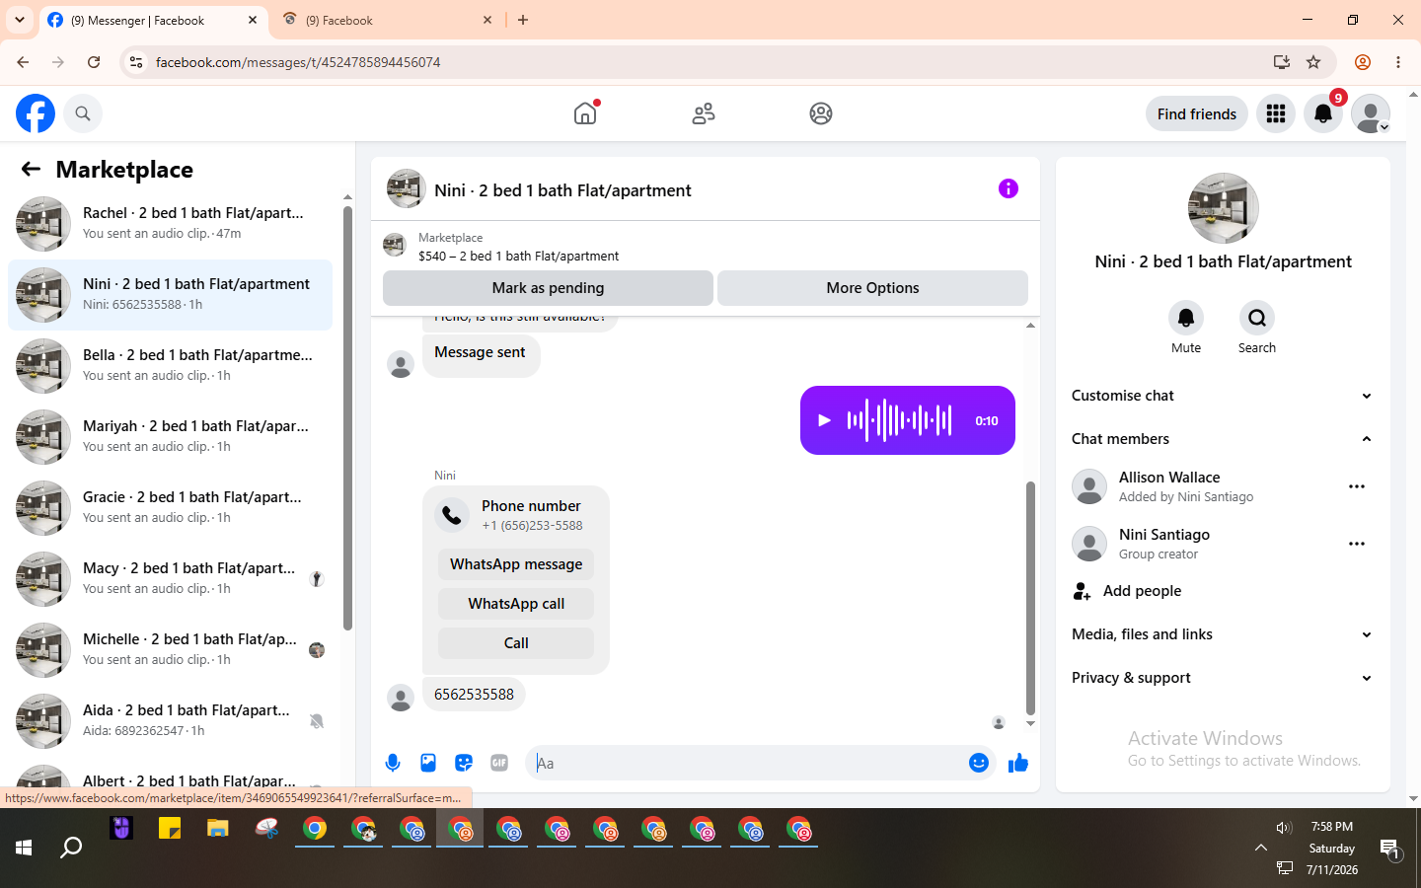This screenshot has height=888, width=1421.
Task: Collapse Chat members section
Action: [1224, 439]
